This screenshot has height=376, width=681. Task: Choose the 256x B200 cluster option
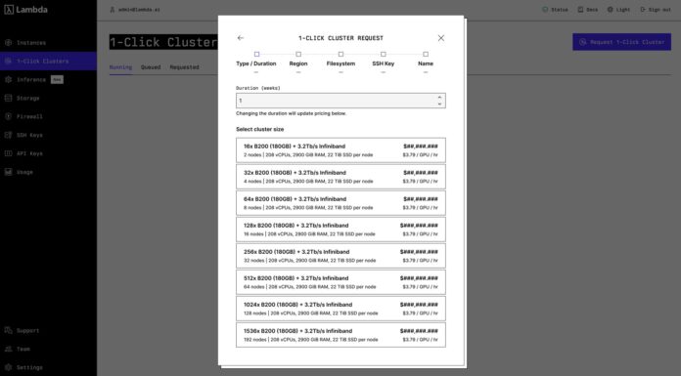coord(340,256)
